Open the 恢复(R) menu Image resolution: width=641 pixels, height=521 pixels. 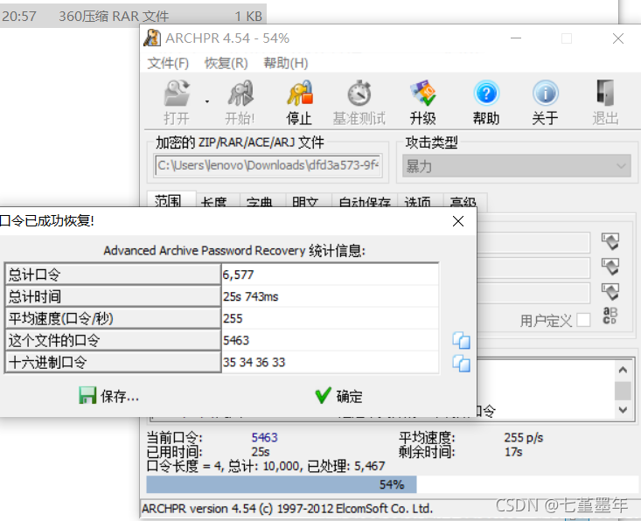click(x=226, y=63)
